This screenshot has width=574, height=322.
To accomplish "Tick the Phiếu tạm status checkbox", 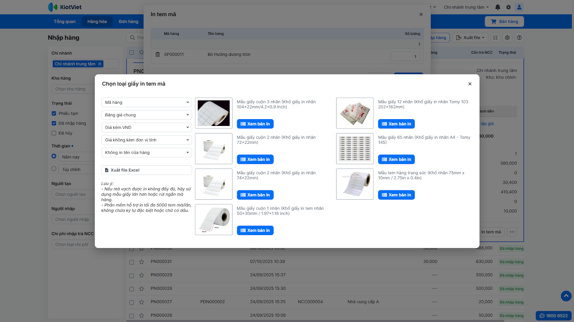I will point(54,113).
